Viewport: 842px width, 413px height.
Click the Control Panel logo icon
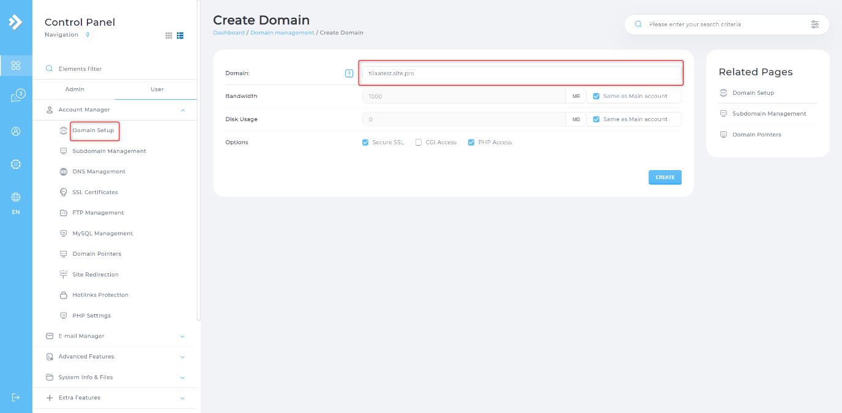[x=15, y=23]
